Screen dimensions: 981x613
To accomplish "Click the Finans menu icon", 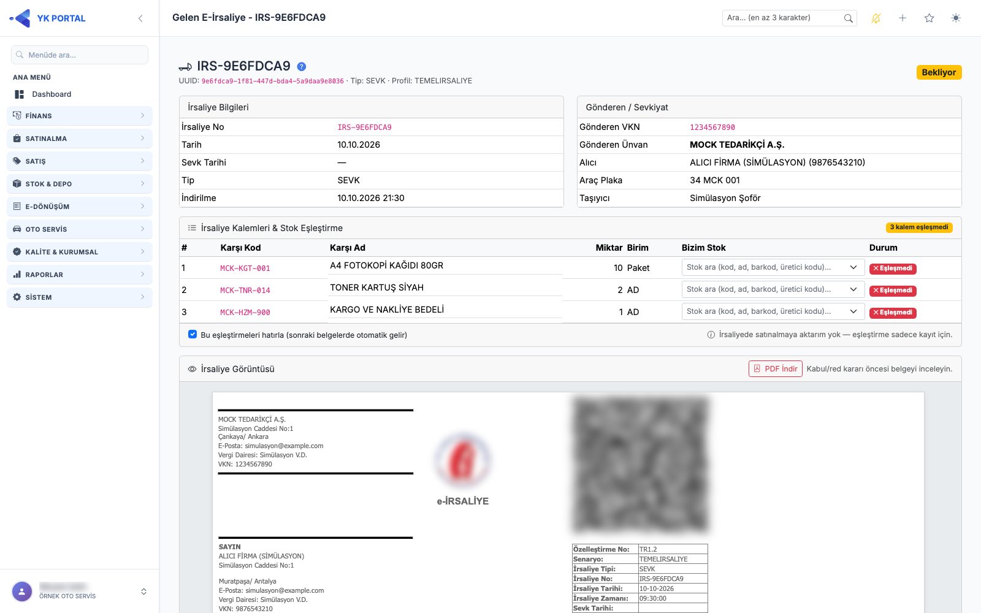I will pos(17,115).
